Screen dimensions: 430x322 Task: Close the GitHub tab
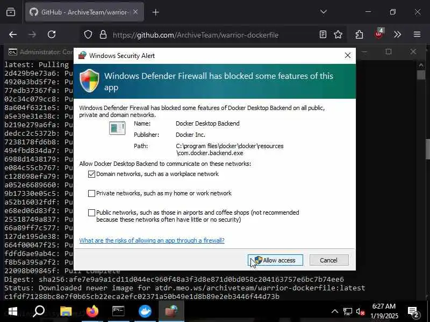(135, 12)
